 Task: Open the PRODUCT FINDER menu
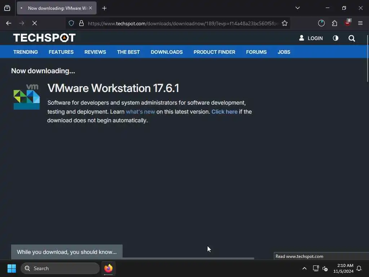click(214, 52)
